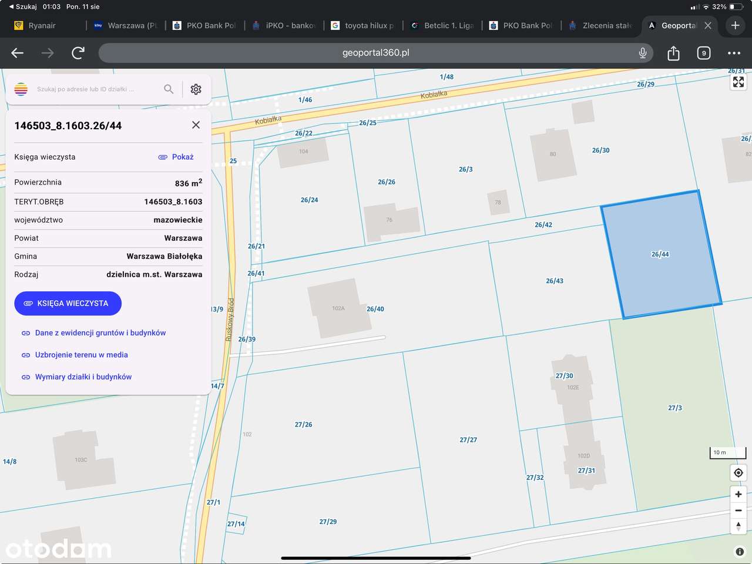This screenshot has width=752, height=564.
Task: Reset map compass orientation
Action: pyautogui.click(x=738, y=526)
